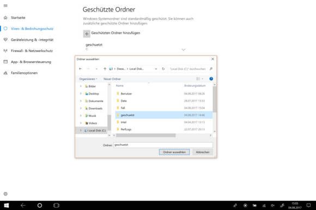Click the dialog's back arrow

[x=80, y=69]
